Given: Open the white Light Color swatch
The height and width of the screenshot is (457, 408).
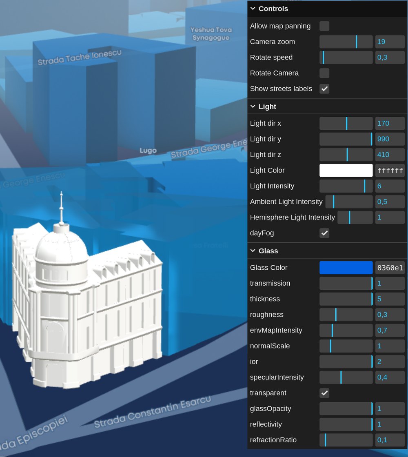Looking at the screenshot, I should (346, 171).
